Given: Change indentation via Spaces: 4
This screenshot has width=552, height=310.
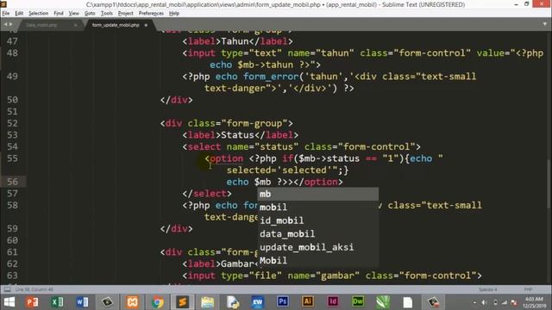Looking at the screenshot, I should point(487,289).
